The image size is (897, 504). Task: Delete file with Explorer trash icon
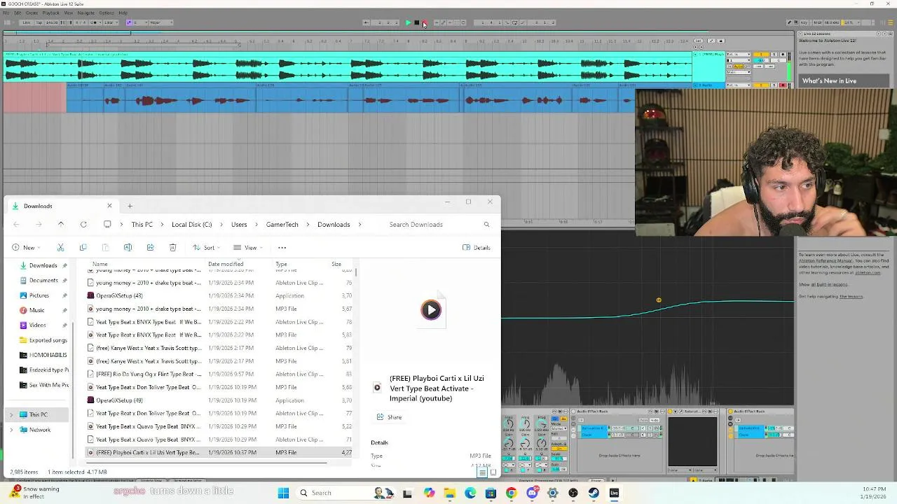coord(172,248)
